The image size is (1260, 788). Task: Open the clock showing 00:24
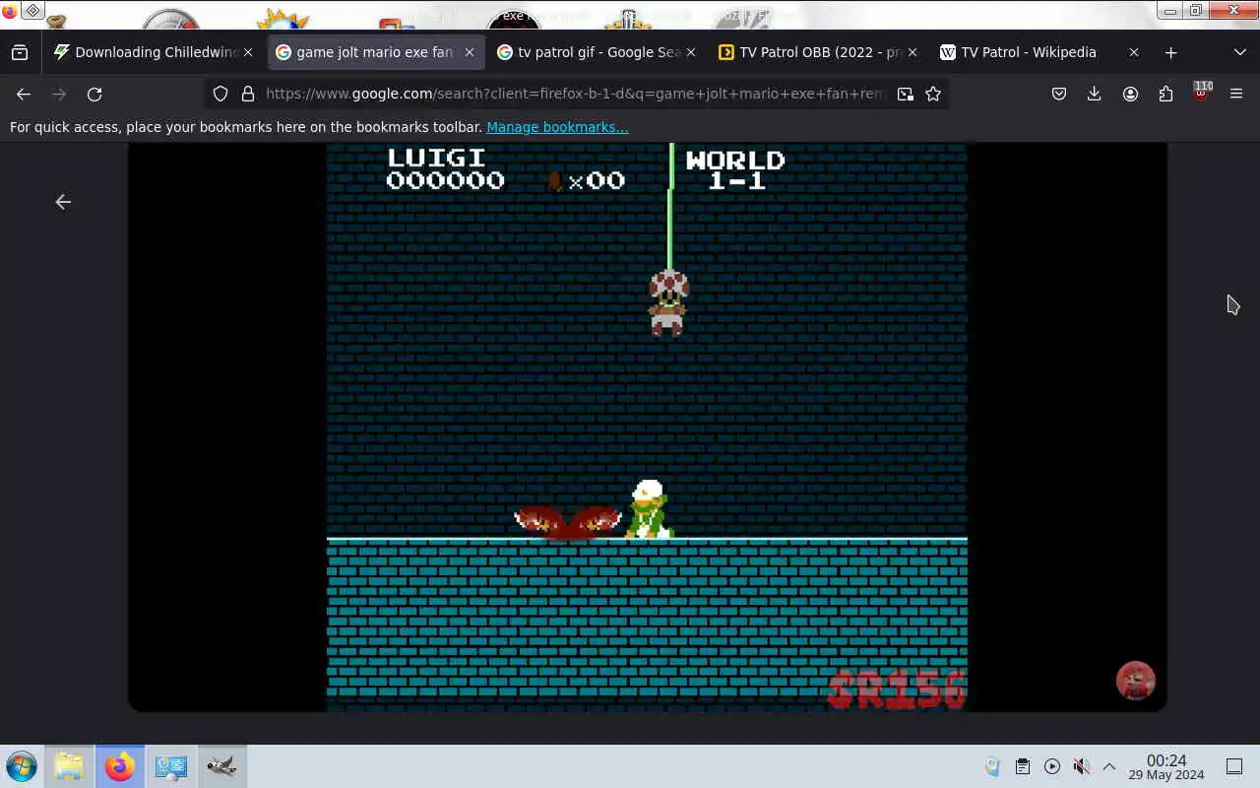1166,767
